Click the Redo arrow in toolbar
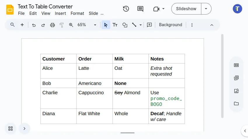Screen dimensions: 248x139 pyautogui.click(x=43, y=25)
